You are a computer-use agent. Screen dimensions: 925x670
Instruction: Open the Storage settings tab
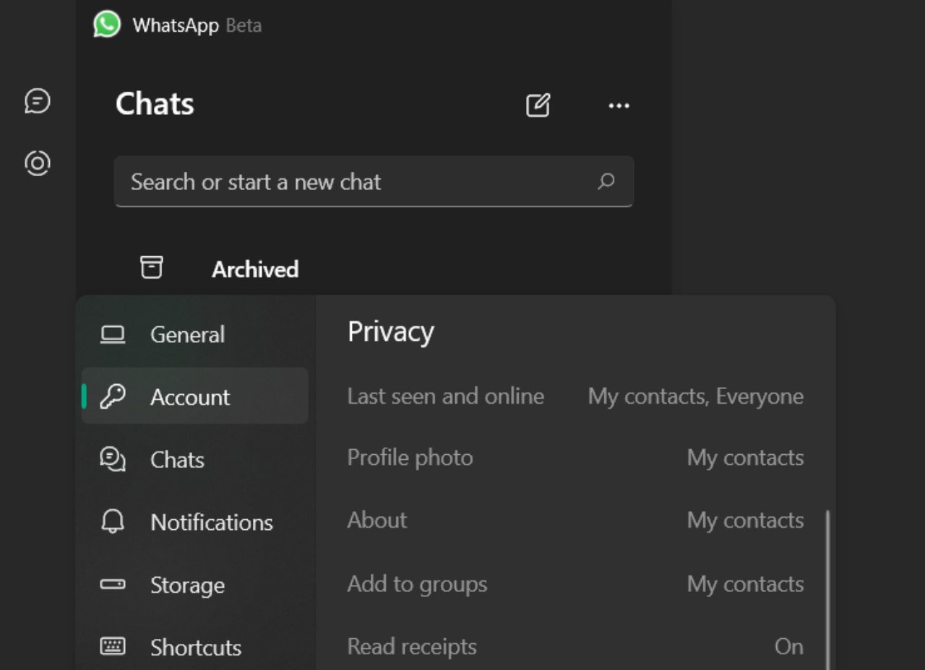coord(187,585)
